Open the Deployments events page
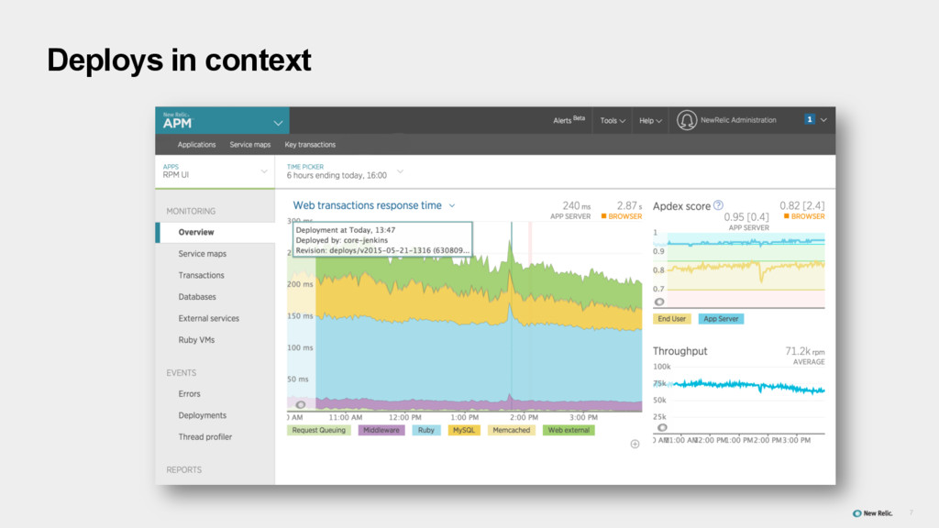This screenshot has width=939, height=528. (203, 415)
